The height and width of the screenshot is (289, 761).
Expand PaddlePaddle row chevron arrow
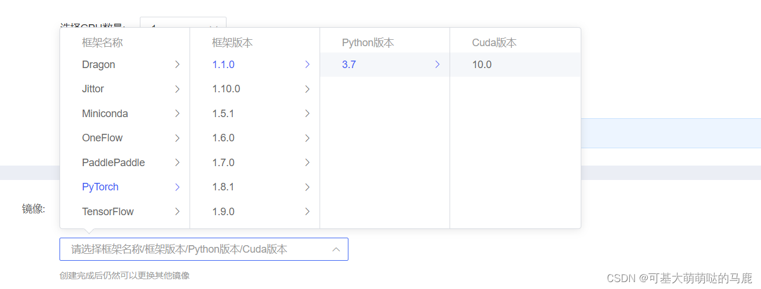[x=177, y=163]
